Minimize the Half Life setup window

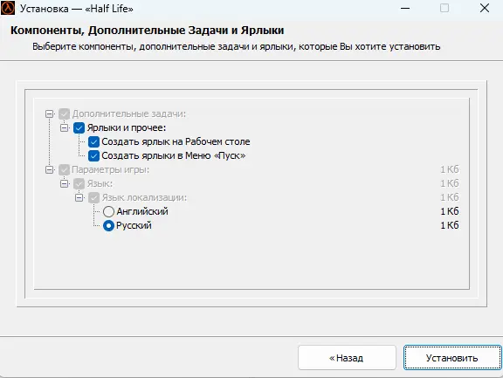(x=405, y=8)
